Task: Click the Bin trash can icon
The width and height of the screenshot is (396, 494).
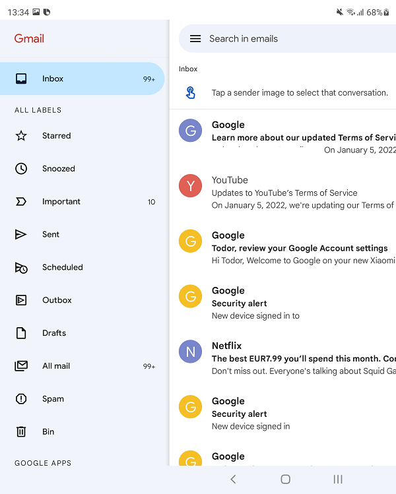Action: point(21,431)
